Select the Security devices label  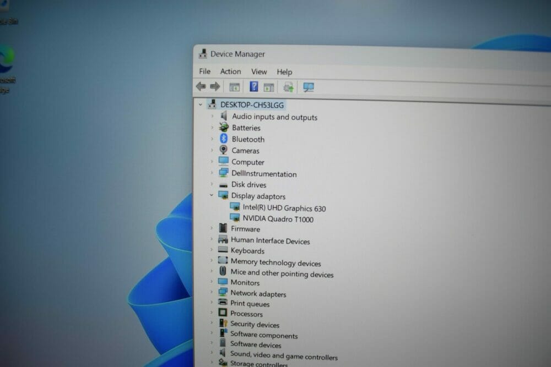click(x=255, y=325)
